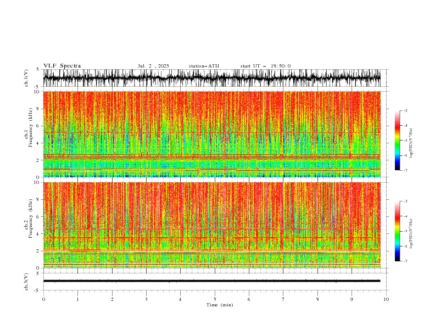Click the time axis tick label "7"
Viewport: 435px width, 336px height.
[x=283, y=299]
